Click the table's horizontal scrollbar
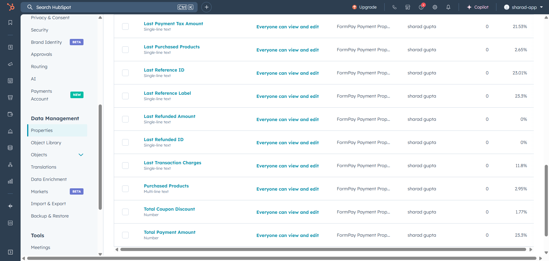 [323, 250]
